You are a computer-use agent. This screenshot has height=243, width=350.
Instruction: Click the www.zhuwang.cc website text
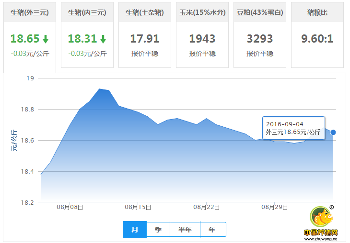tap(321, 238)
